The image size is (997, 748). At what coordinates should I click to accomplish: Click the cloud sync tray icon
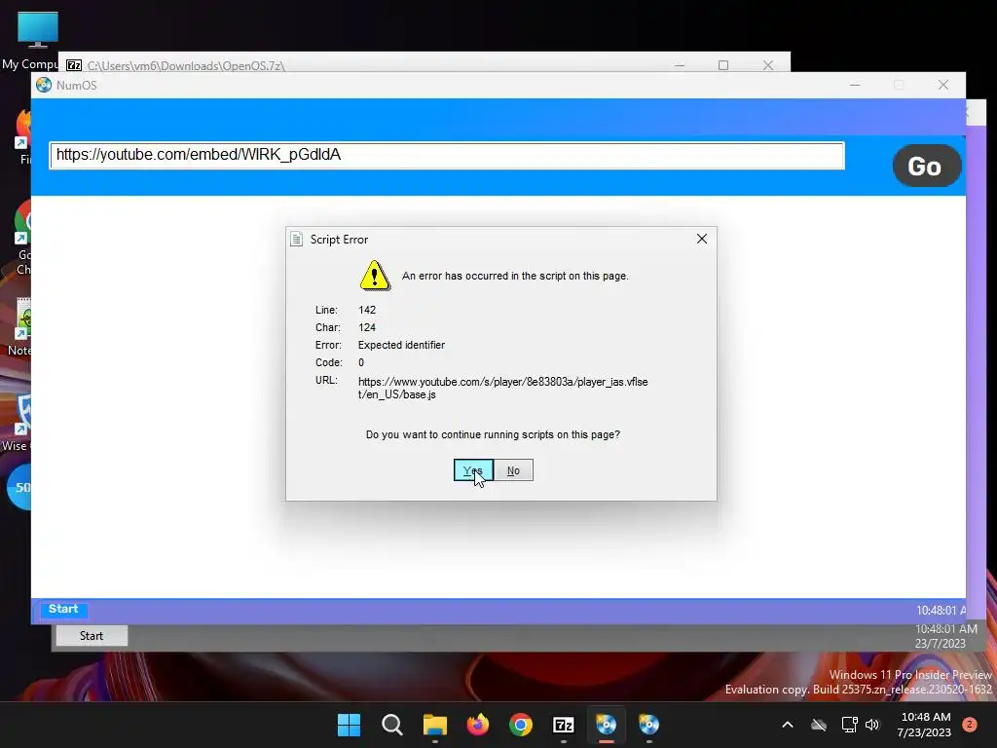819,725
